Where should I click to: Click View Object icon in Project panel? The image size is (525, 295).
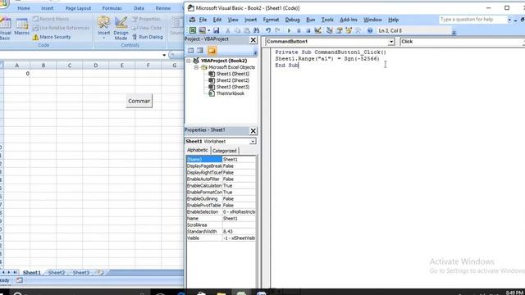[x=200, y=51]
